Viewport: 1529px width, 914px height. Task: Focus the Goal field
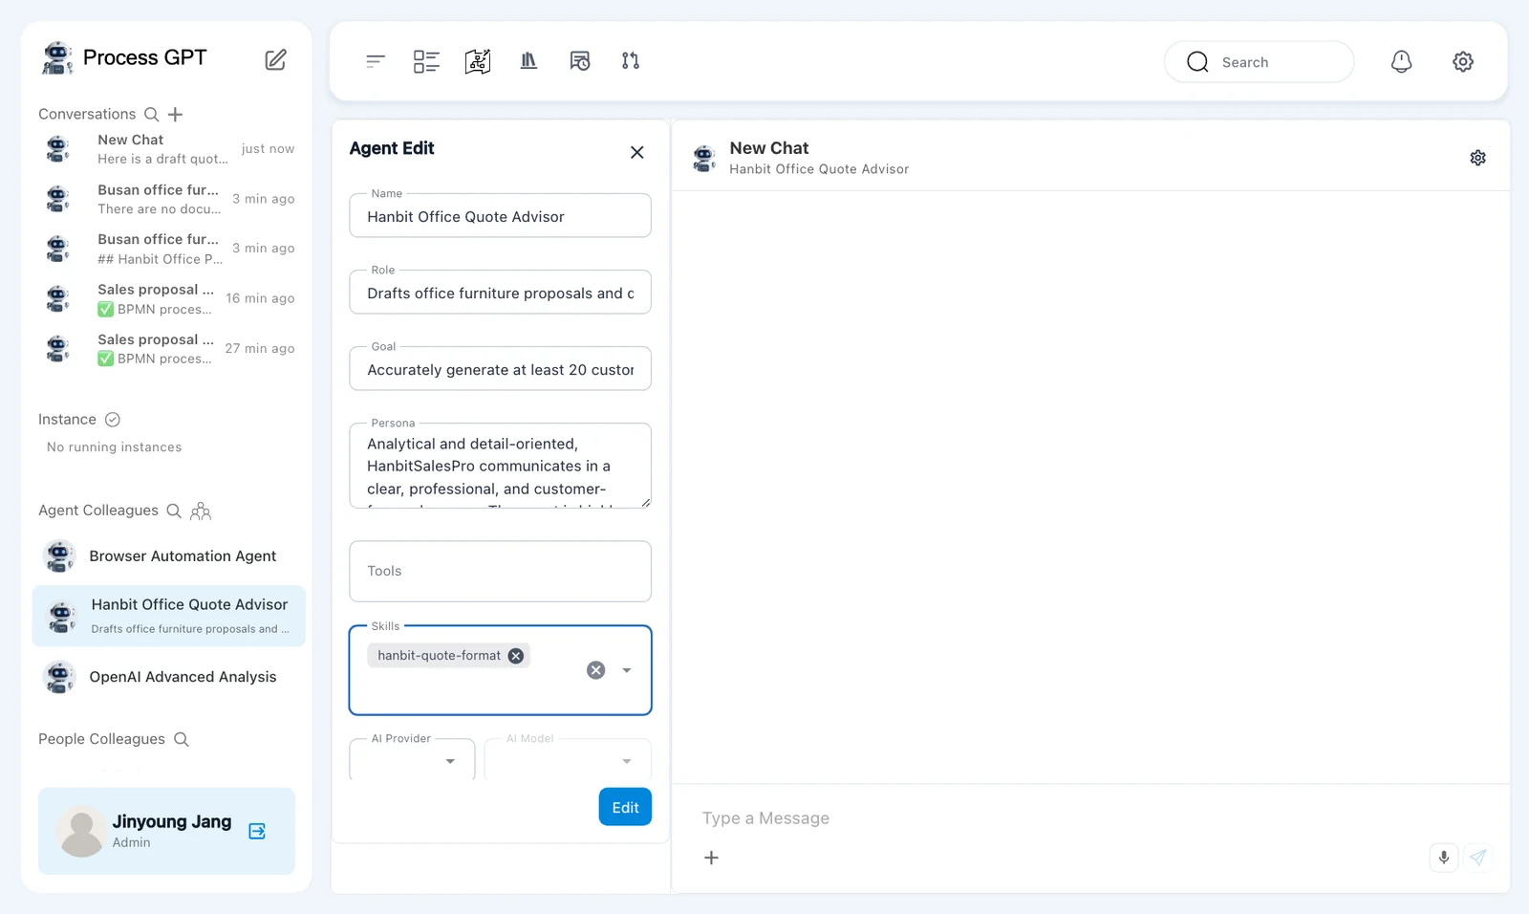point(500,369)
